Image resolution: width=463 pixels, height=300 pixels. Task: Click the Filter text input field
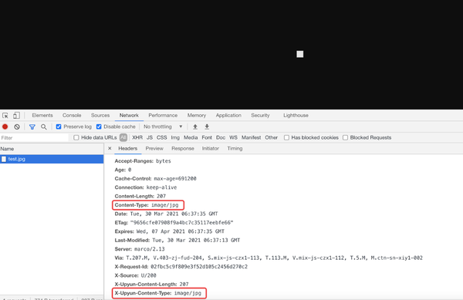[x=34, y=138]
